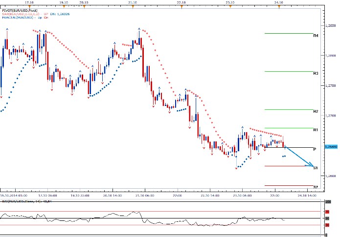Click the S1 support level label

[316, 168]
